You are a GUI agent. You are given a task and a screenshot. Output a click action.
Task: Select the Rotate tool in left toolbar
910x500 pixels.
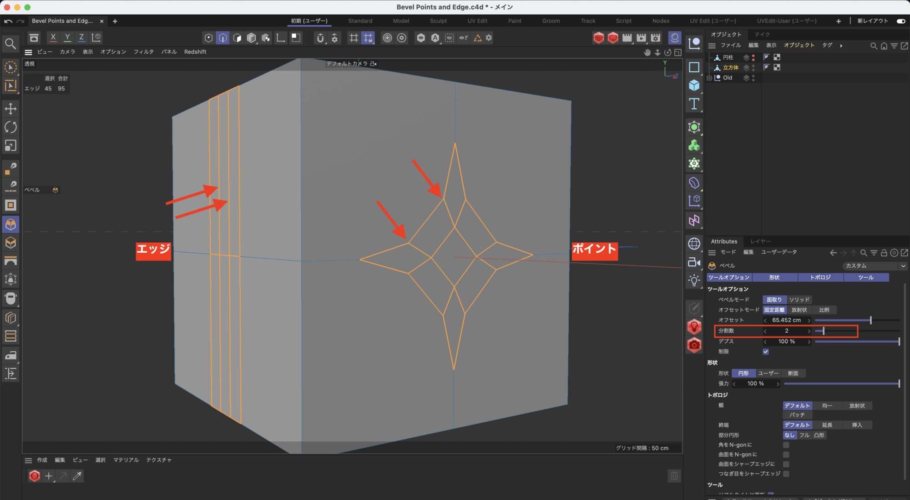point(10,127)
